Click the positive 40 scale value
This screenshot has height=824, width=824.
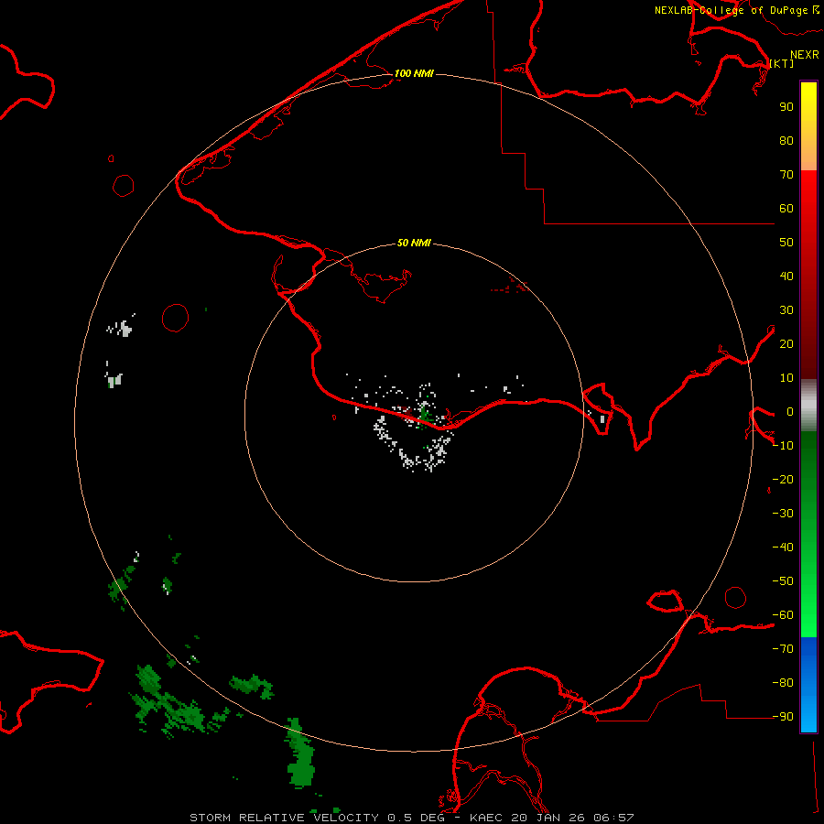[x=786, y=276]
